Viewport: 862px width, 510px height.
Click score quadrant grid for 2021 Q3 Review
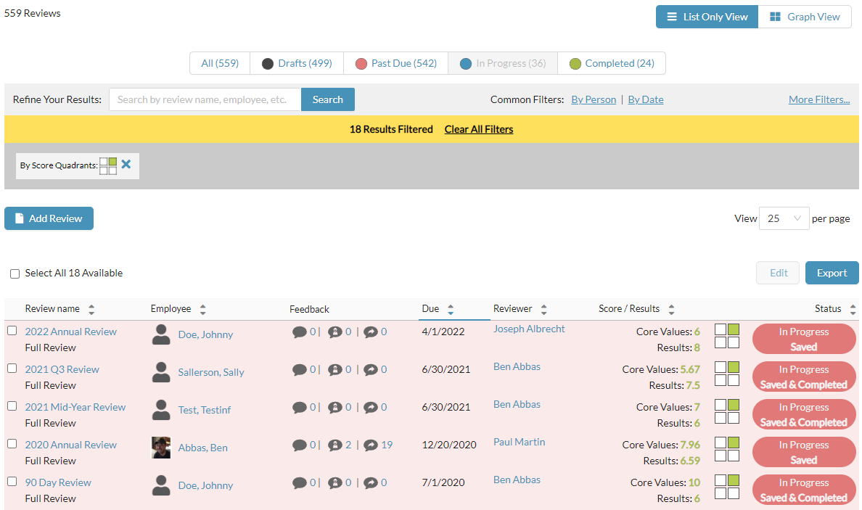[727, 374]
